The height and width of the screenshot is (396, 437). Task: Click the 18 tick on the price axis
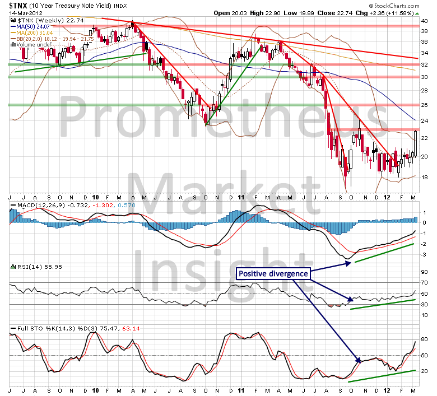pos(425,177)
